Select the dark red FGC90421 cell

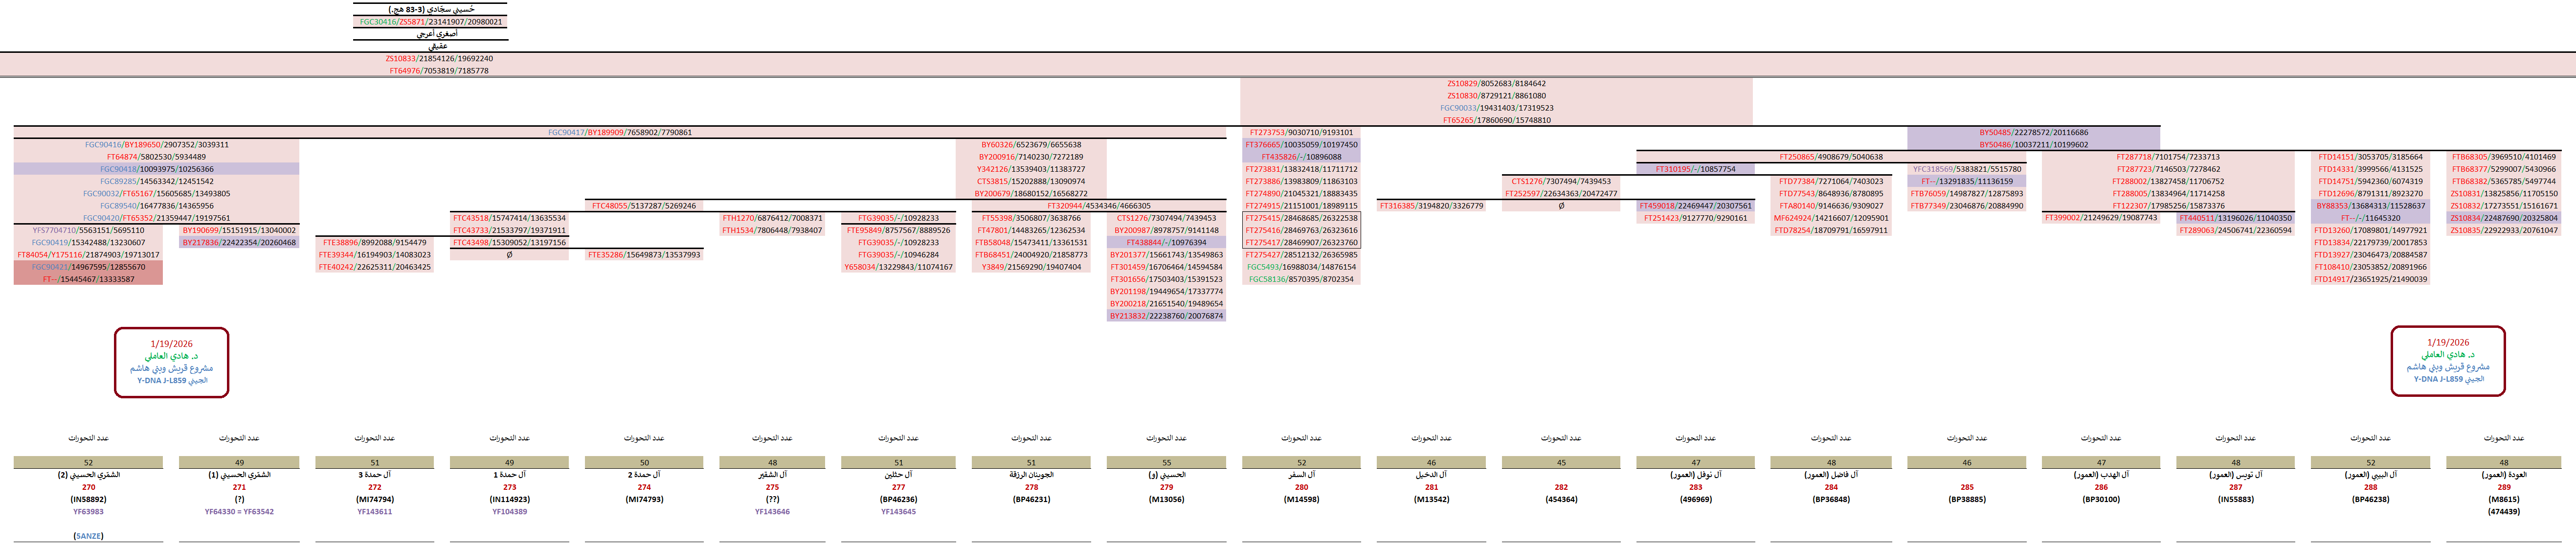point(88,267)
